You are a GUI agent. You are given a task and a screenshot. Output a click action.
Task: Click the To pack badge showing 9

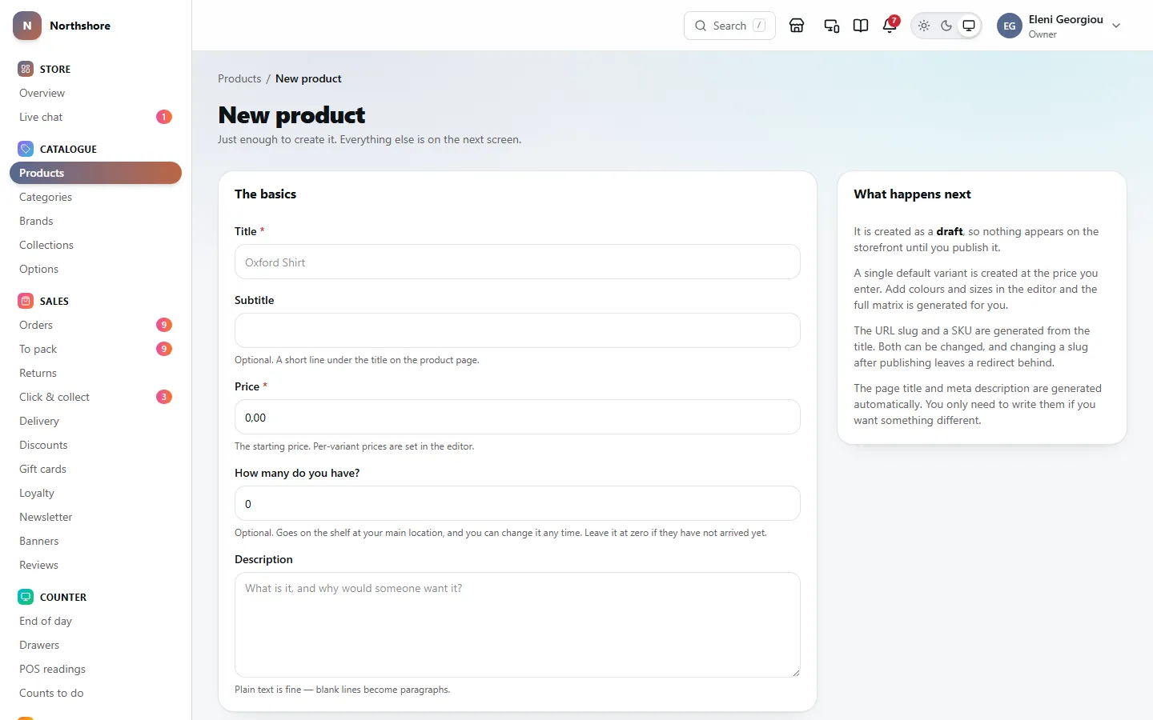coord(164,349)
